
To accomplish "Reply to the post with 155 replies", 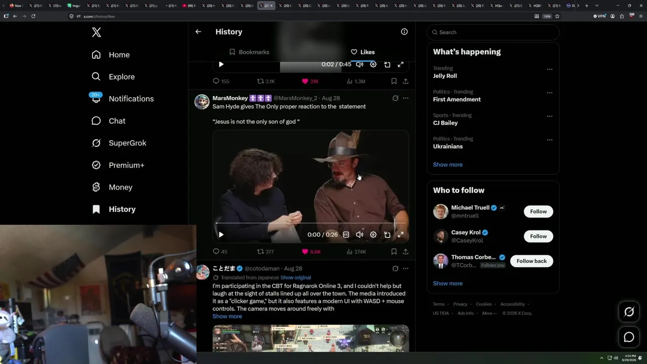I will [221, 81].
